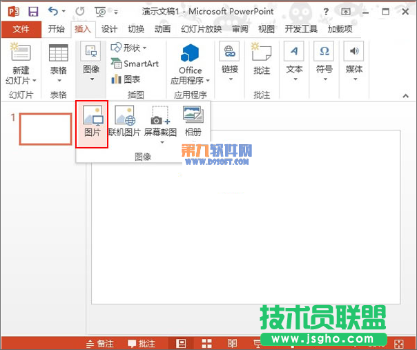
Task: Open the 开发工具 tab
Action: (301, 29)
